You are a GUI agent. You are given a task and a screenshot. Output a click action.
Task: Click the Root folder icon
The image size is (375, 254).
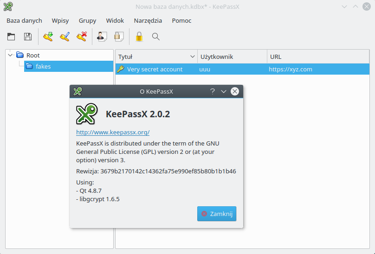click(20, 55)
